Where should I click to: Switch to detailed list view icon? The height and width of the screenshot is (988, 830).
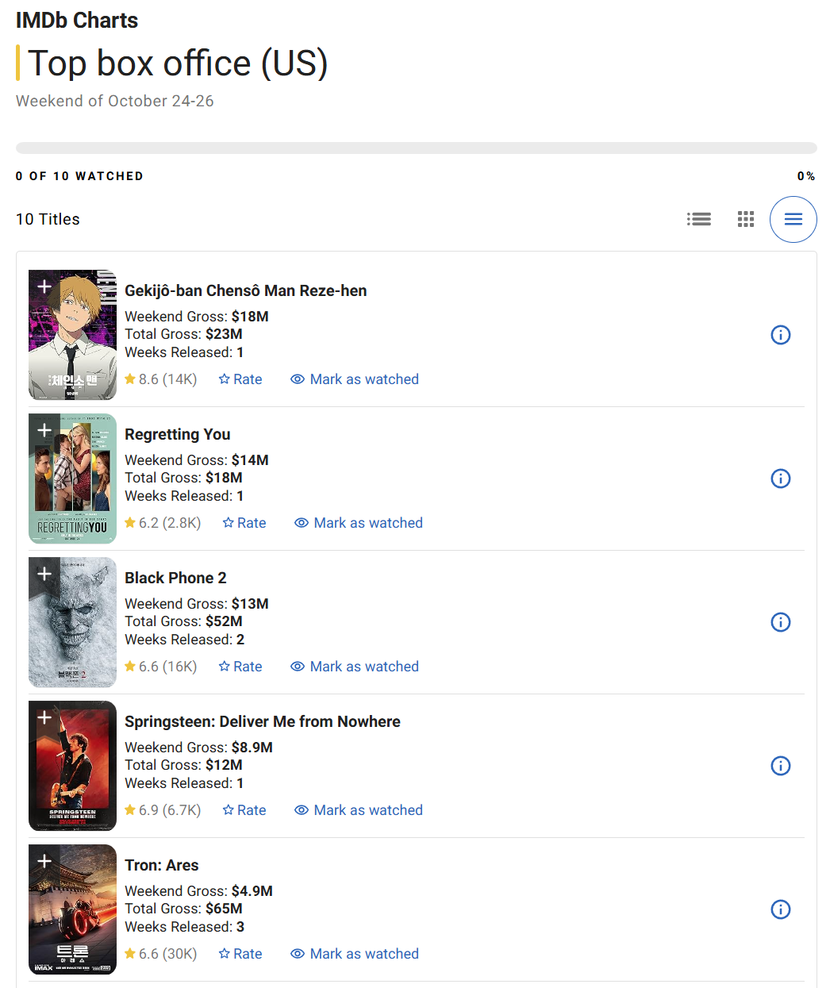(699, 219)
